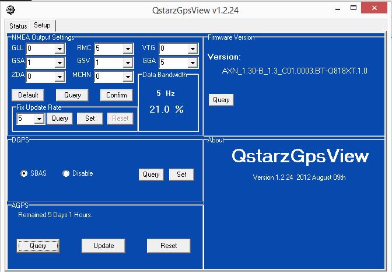392x272 pixels.
Task: Query the firmware version
Action: tap(221, 100)
